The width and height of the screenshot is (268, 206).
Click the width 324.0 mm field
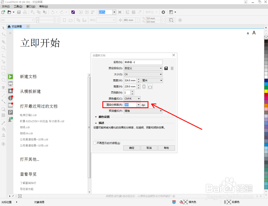pos(130,80)
